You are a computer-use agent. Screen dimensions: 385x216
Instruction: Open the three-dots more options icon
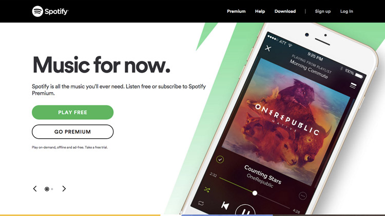click(x=302, y=196)
